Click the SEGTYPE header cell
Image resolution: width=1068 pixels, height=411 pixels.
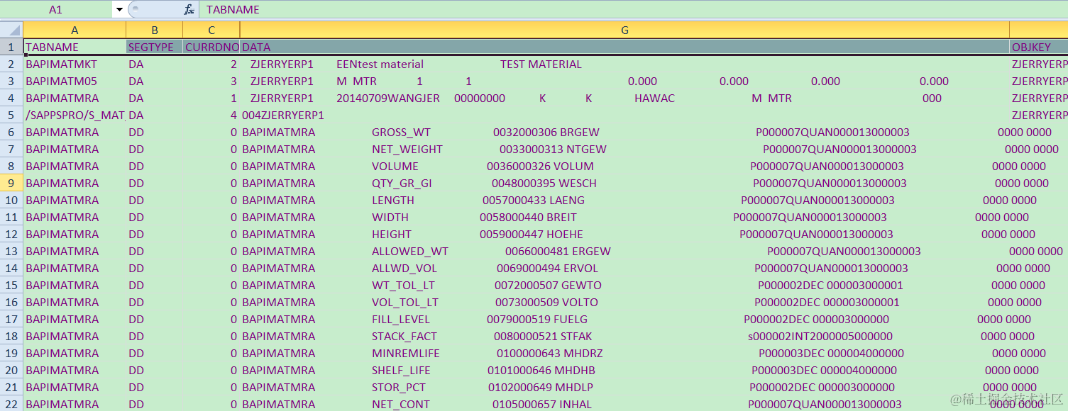pyautogui.click(x=155, y=47)
